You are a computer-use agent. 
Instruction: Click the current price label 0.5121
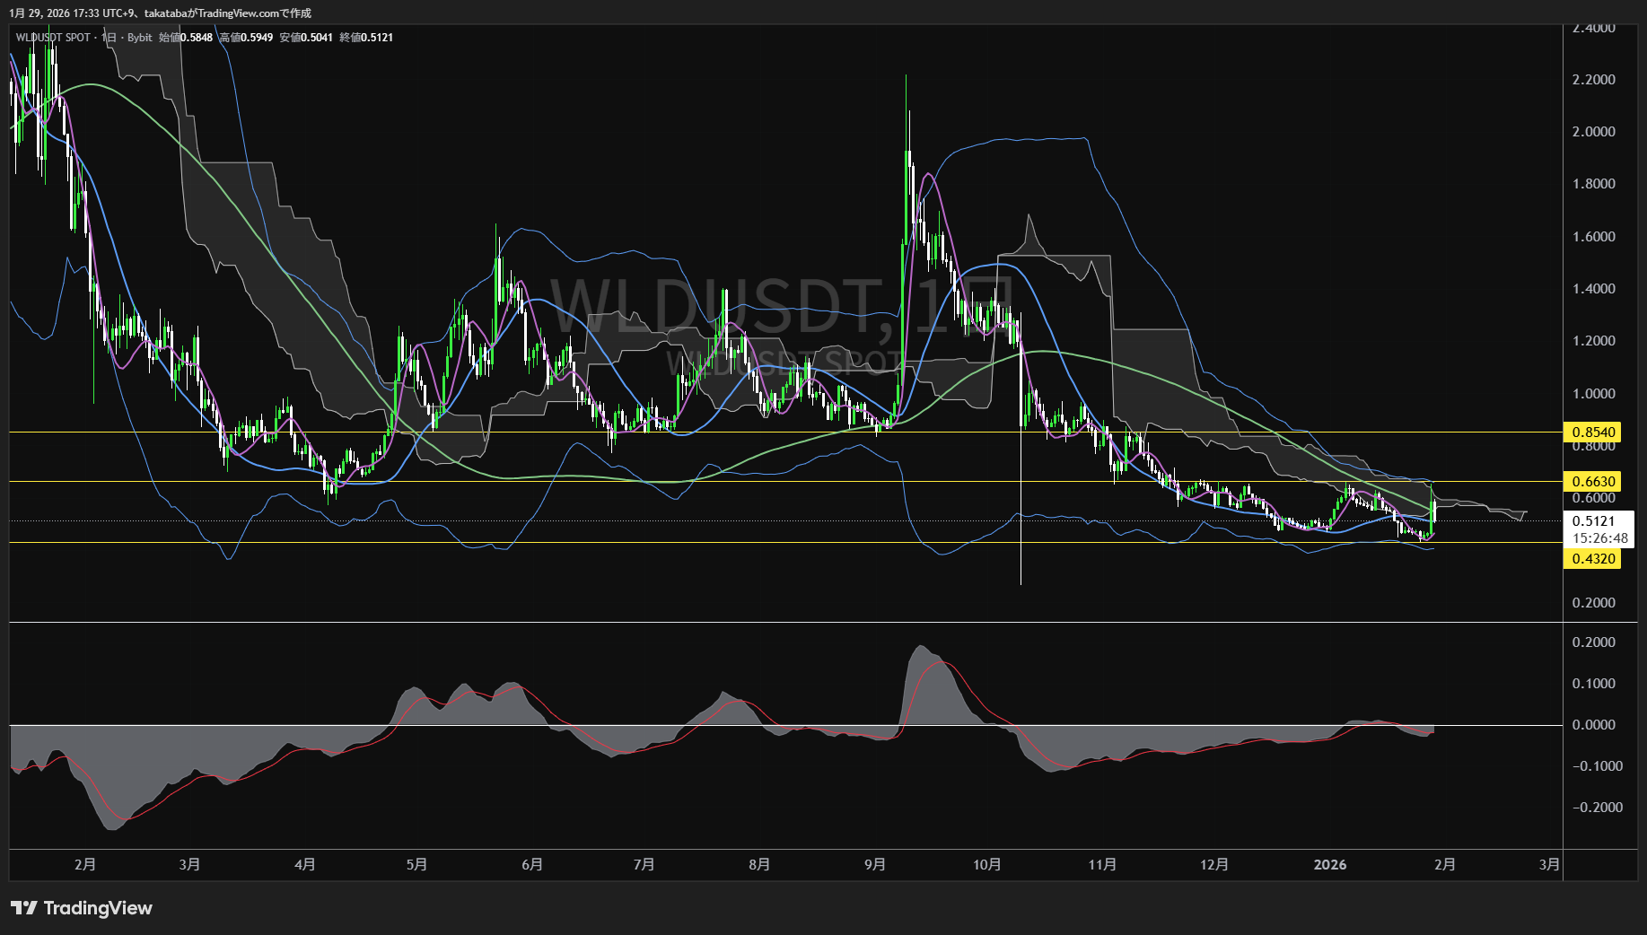coord(1593,521)
